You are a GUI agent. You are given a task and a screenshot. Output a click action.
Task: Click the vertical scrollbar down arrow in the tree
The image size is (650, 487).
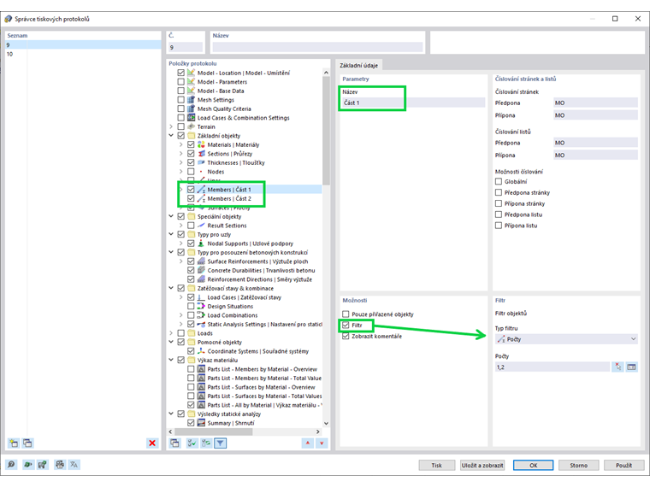coord(326,423)
